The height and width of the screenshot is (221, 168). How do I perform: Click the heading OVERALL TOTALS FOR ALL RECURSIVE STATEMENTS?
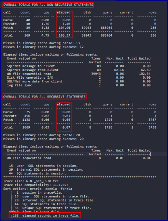click(x=44, y=97)
